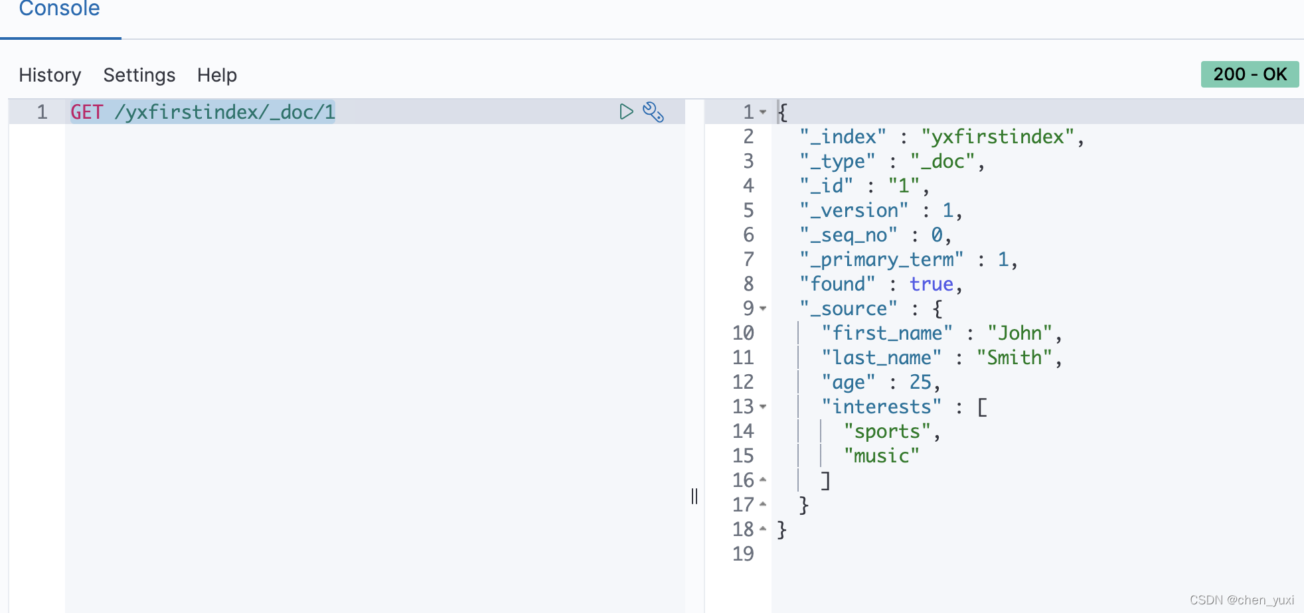The height and width of the screenshot is (613, 1304).
Task: Click line number 10 in the response gutter
Action: click(743, 333)
